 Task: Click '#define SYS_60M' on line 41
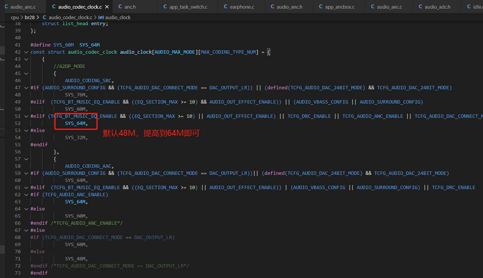coord(52,45)
